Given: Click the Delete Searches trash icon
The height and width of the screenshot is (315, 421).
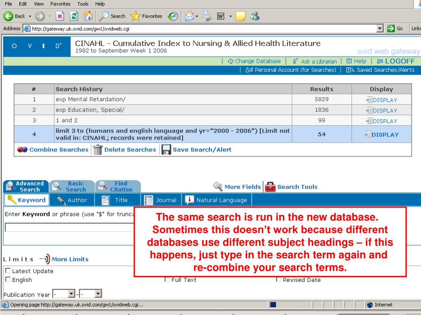Looking at the screenshot, I should click(98, 149).
